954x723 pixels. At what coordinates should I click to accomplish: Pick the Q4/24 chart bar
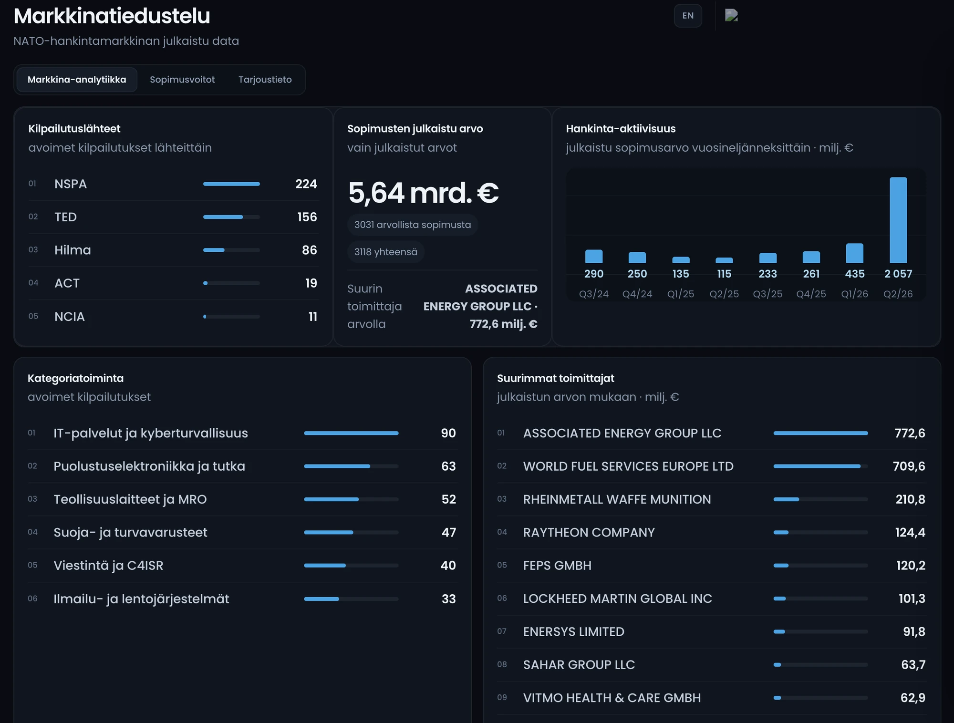(x=637, y=258)
